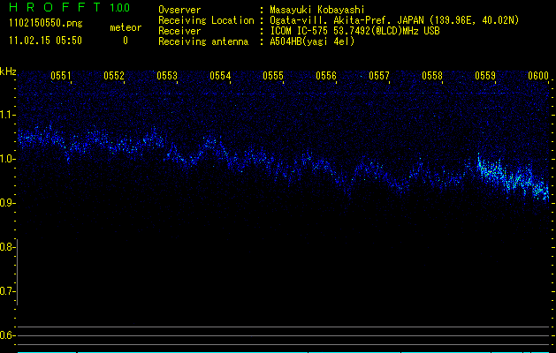Click the 0559 time marker
Image resolution: width=556 pixels, height=353 pixels.
tap(485, 76)
